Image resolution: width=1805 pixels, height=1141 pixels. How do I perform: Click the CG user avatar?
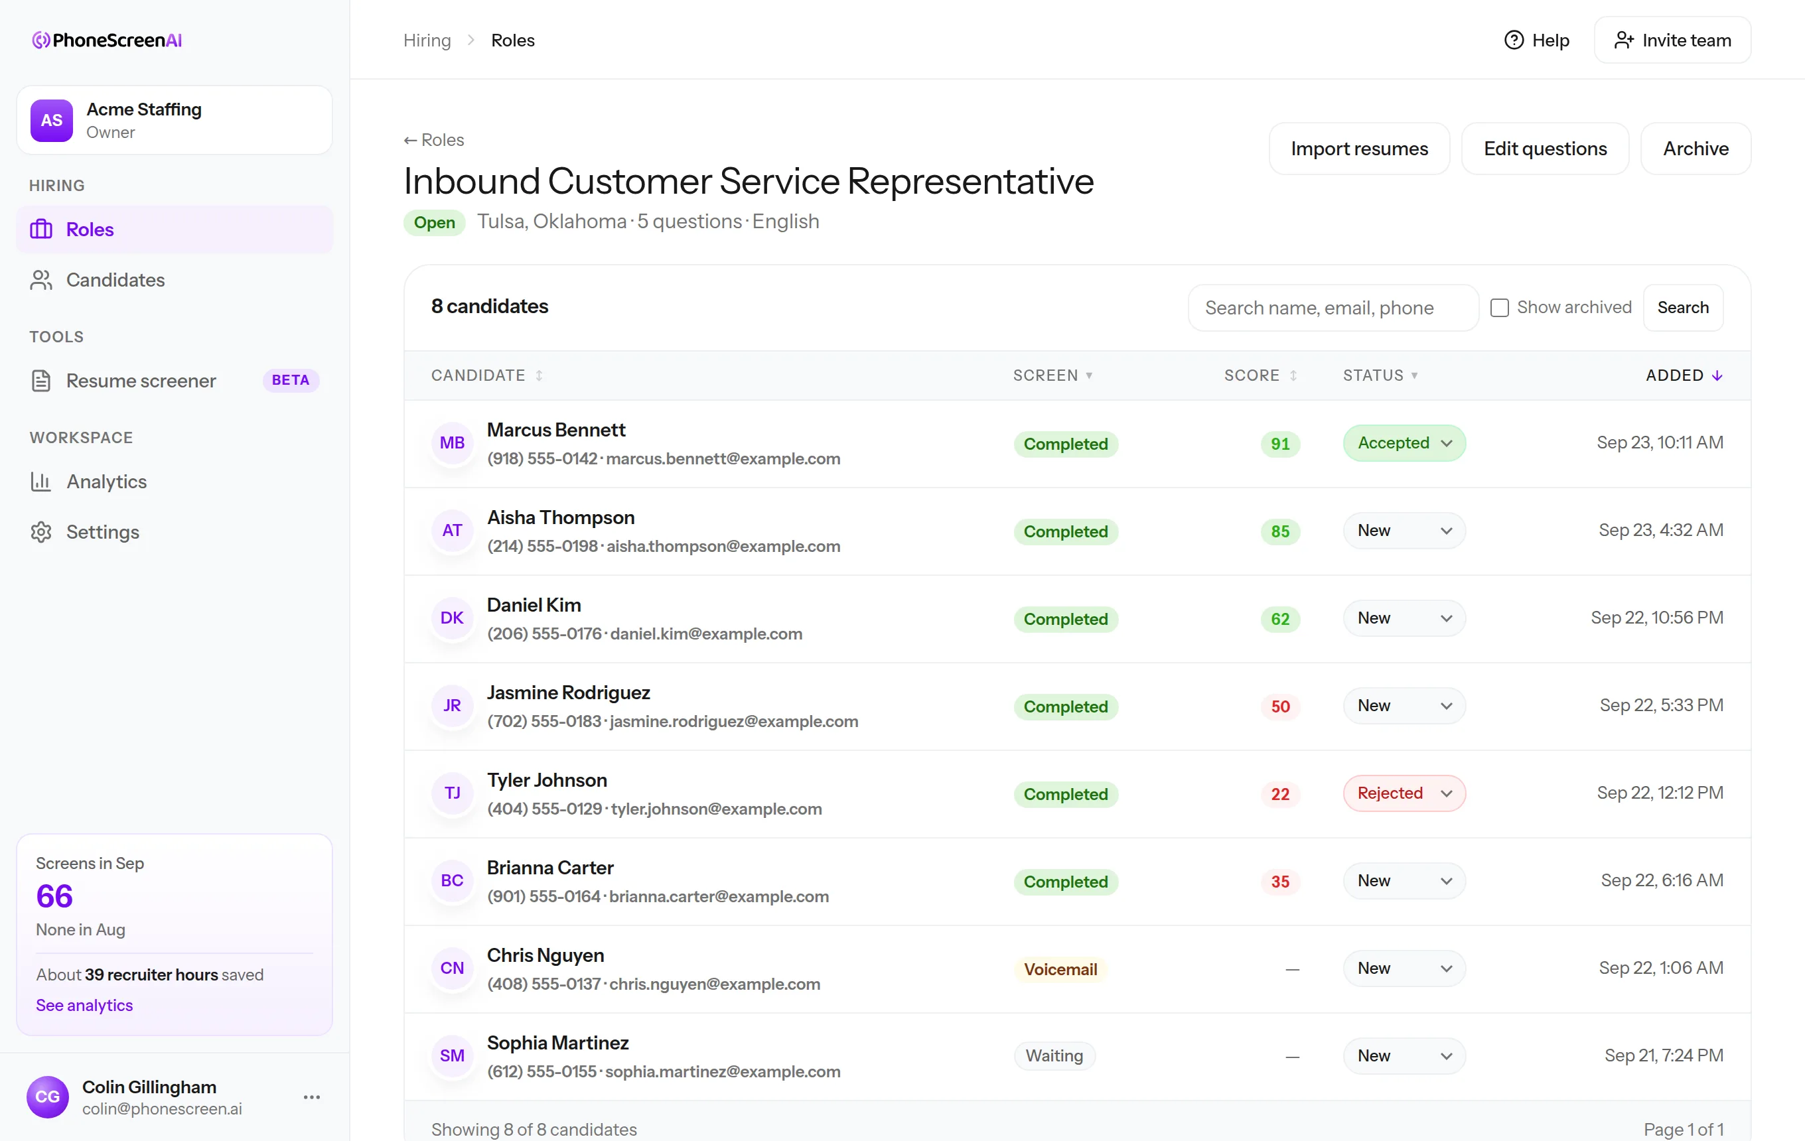click(47, 1097)
